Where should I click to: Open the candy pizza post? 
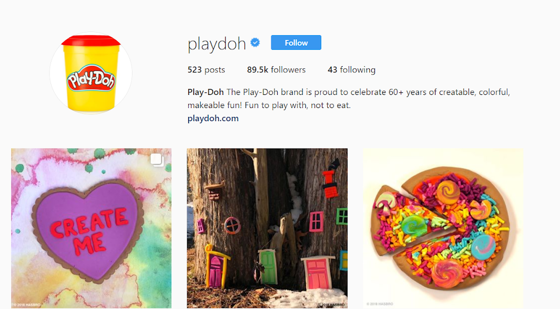pyautogui.click(x=443, y=228)
